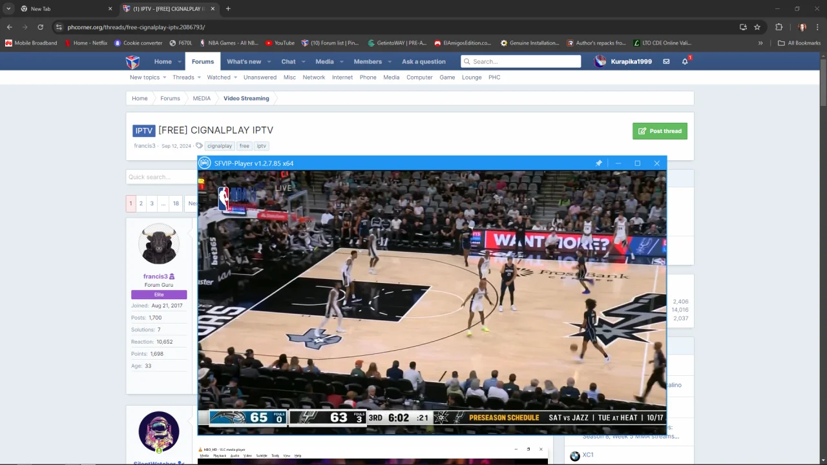
Task: Show more bookmarks with the double chevron
Action: (x=760, y=43)
